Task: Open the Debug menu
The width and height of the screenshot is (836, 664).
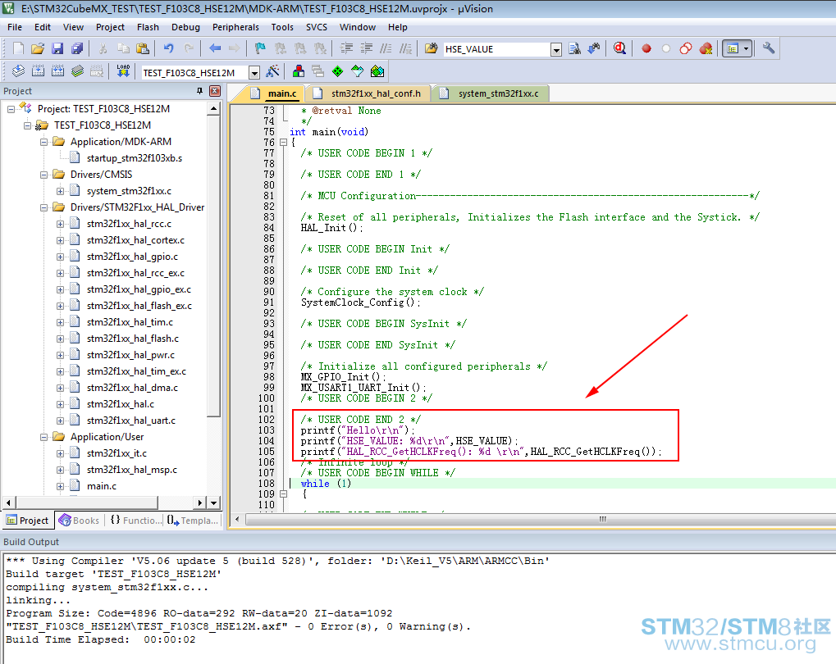Action: point(185,27)
